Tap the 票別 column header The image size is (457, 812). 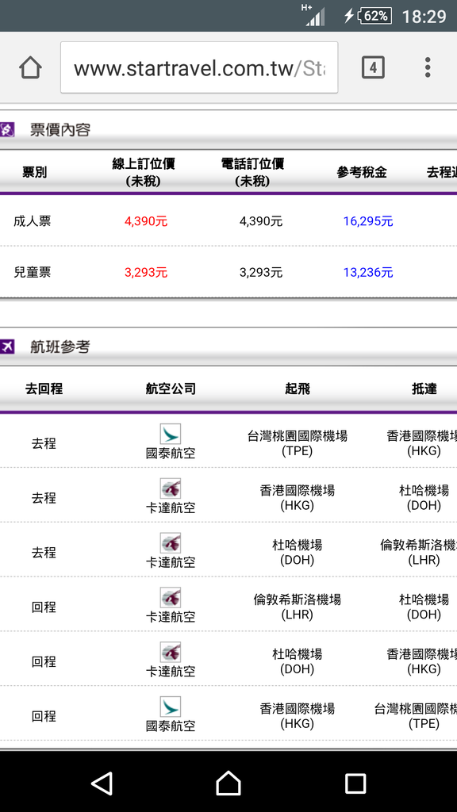[x=35, y=172]
